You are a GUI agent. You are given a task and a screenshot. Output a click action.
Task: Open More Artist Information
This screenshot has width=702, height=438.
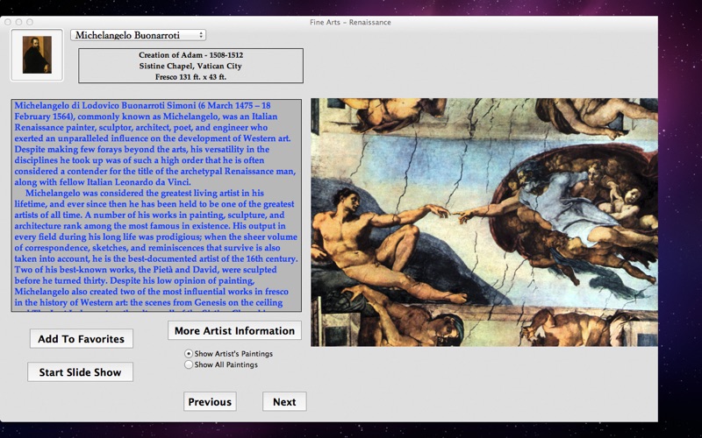[234, 330]
